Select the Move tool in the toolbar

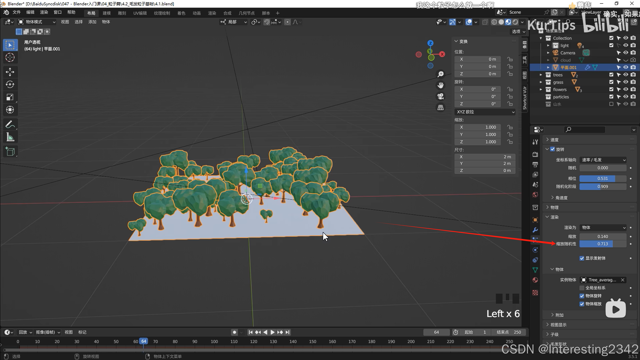(10, 72)
